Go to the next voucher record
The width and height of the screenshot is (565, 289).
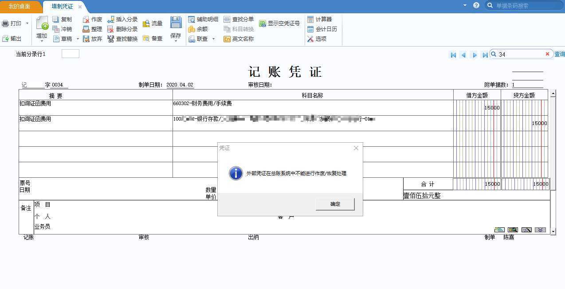(x=475, y=55)
